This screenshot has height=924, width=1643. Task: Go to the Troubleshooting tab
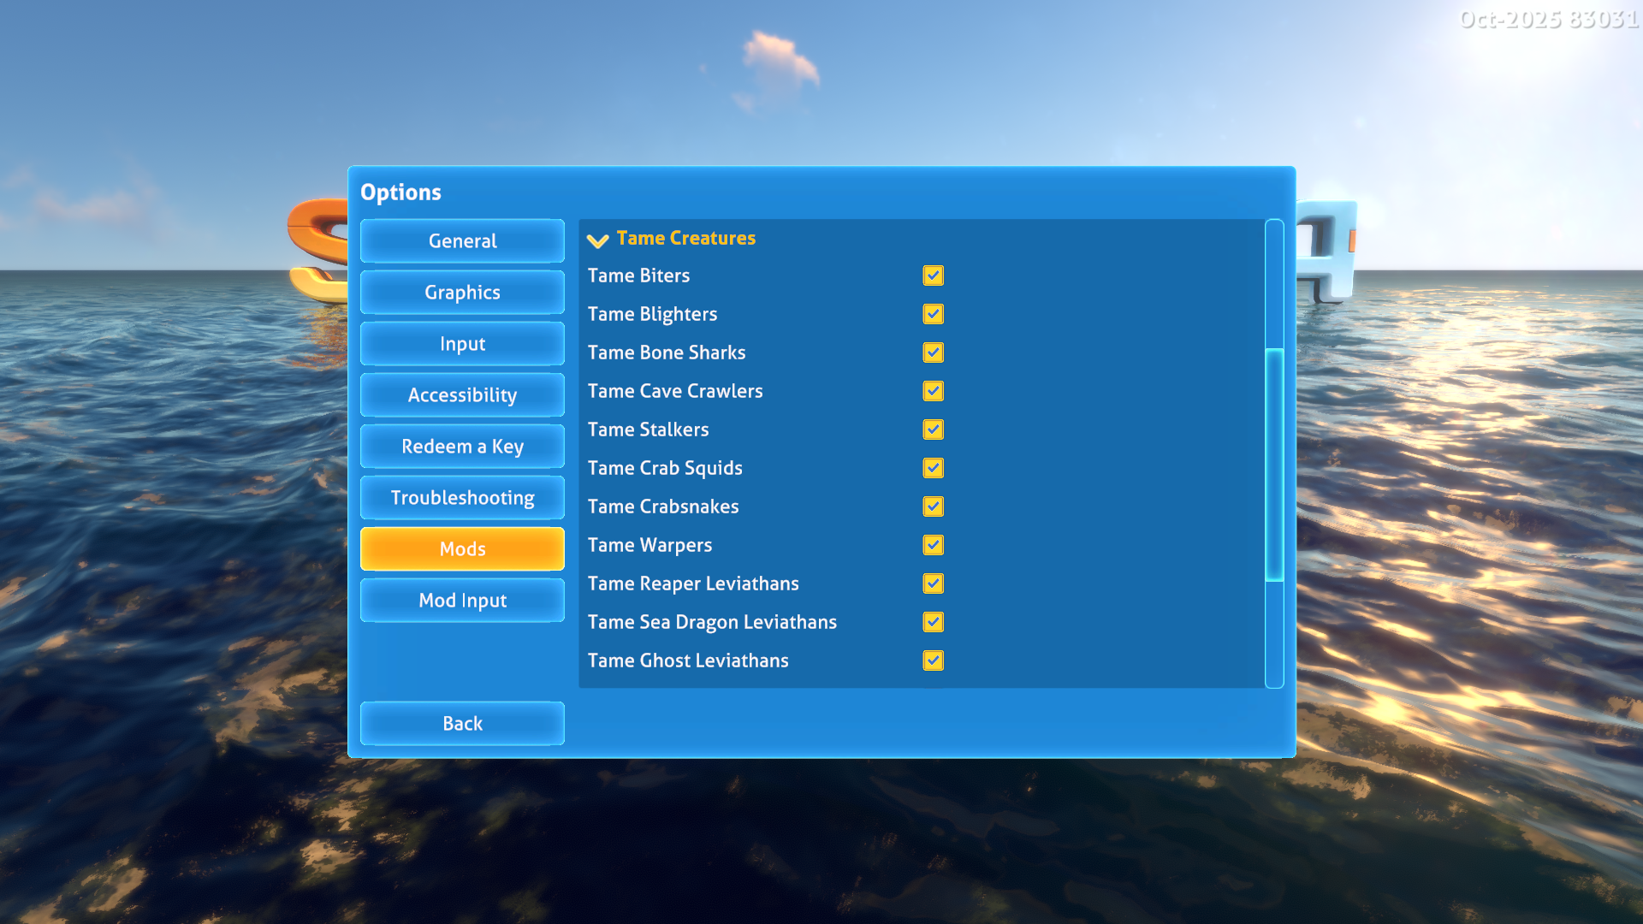[462, 498]
